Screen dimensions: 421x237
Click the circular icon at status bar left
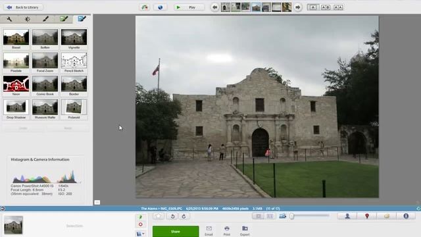[3, 209]
